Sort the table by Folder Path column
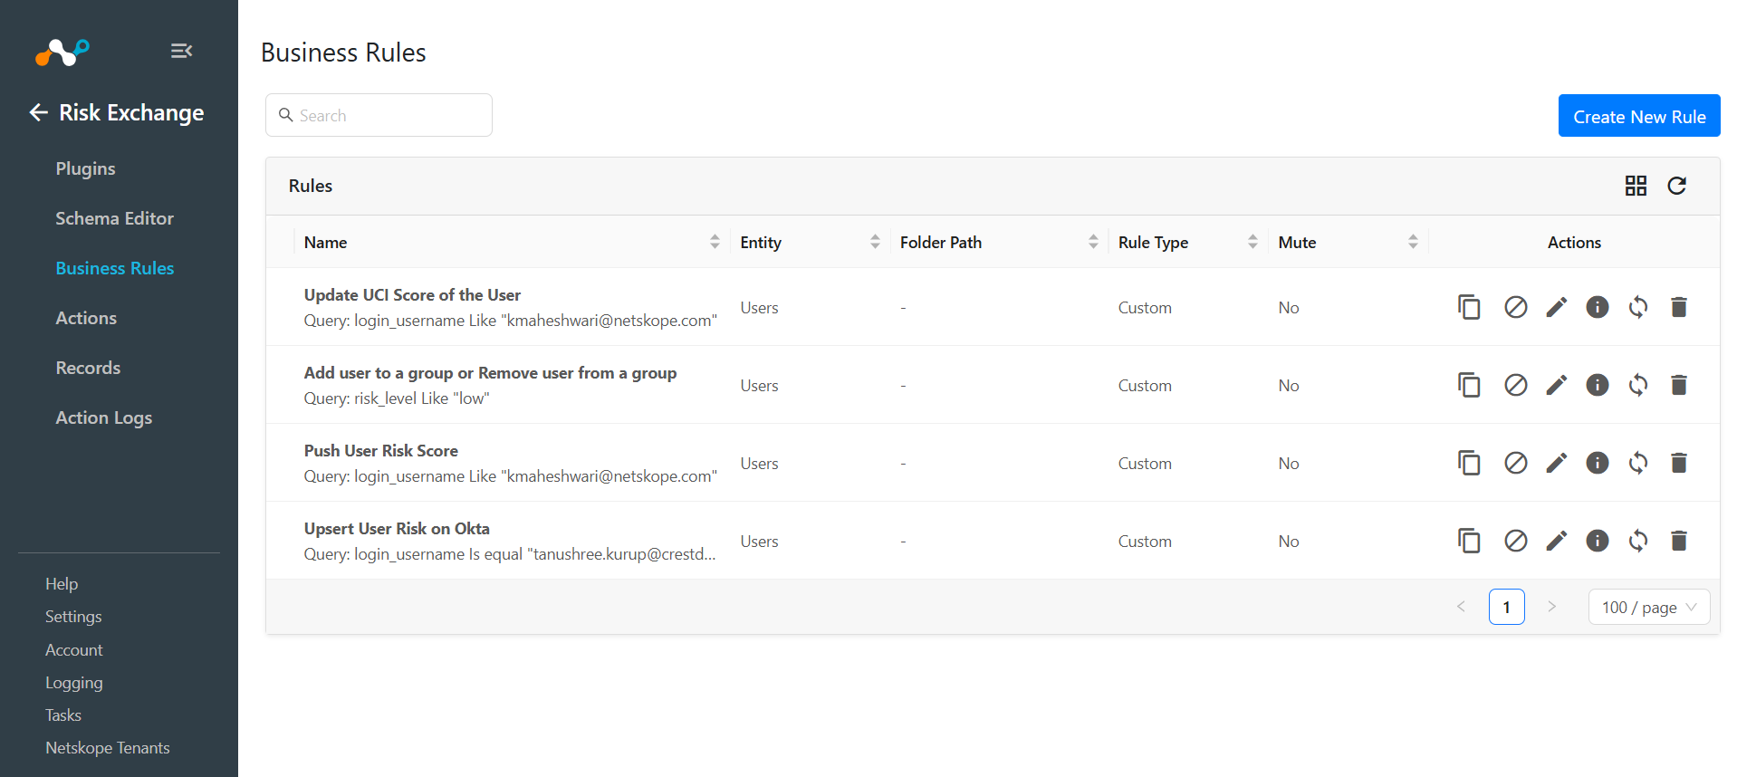Image resolution: width=1737 pixels, height=777 pixels. click(x=1093, y=242)
